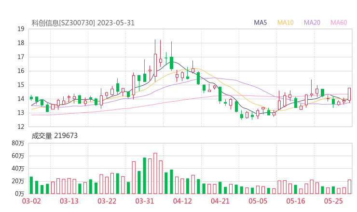This screenshot has width=357, height=212.
Task: Click the MA60 legend label
Action: 339,23
